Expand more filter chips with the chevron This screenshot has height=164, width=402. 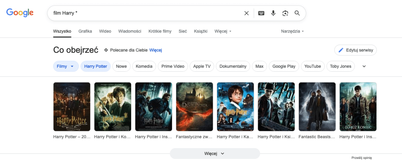[x=364, y=67]
